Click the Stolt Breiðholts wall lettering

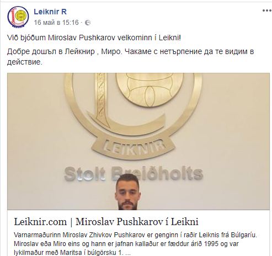coord(134,174)
